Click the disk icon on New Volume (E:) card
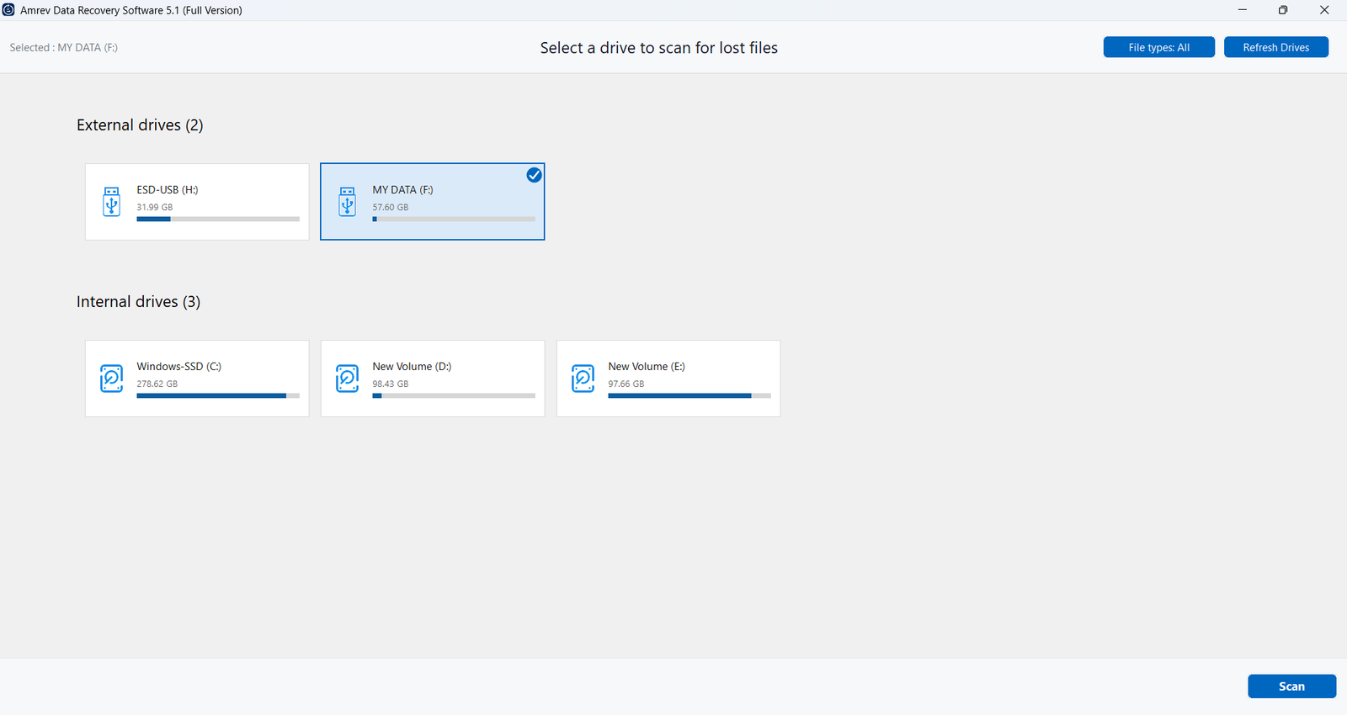The image size is (1347, 715). pyautogui.click(x=583, y=379)
